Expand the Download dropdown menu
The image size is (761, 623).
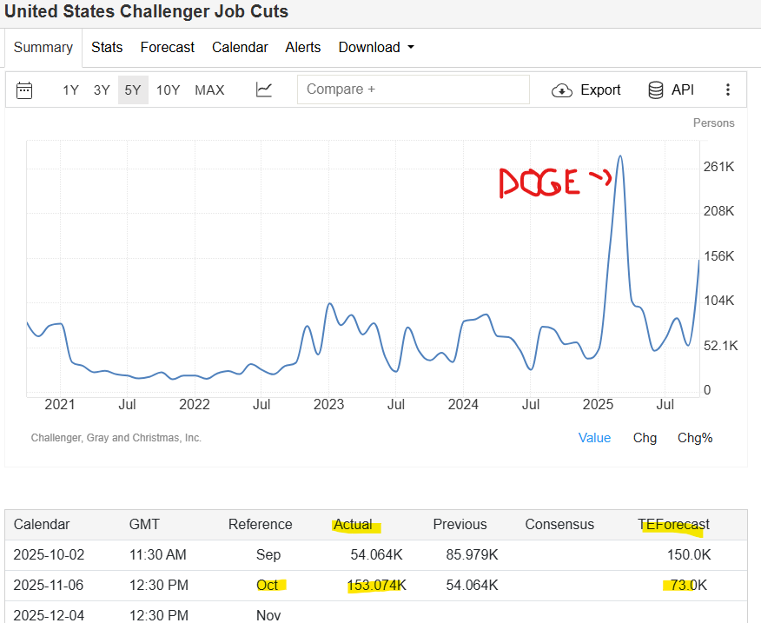coord(376,48)
